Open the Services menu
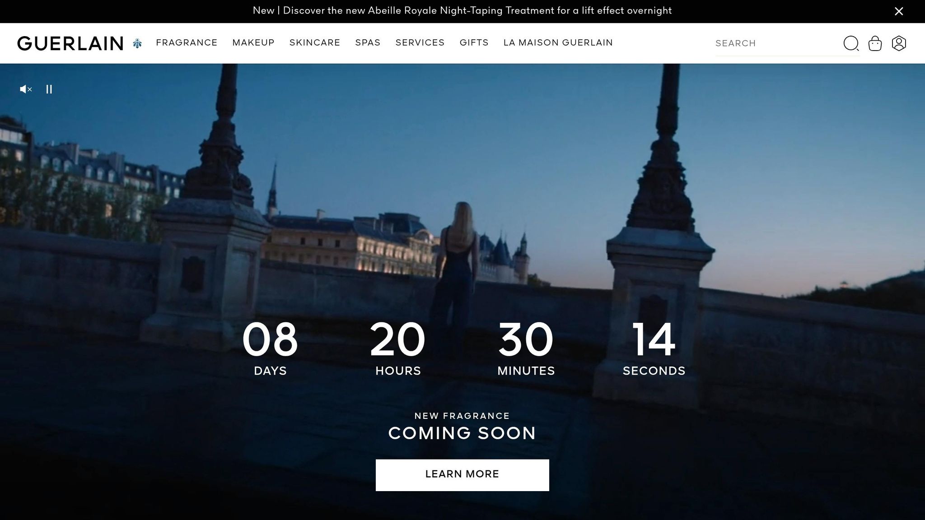This screenshot has width=925, height=520. 420,43
